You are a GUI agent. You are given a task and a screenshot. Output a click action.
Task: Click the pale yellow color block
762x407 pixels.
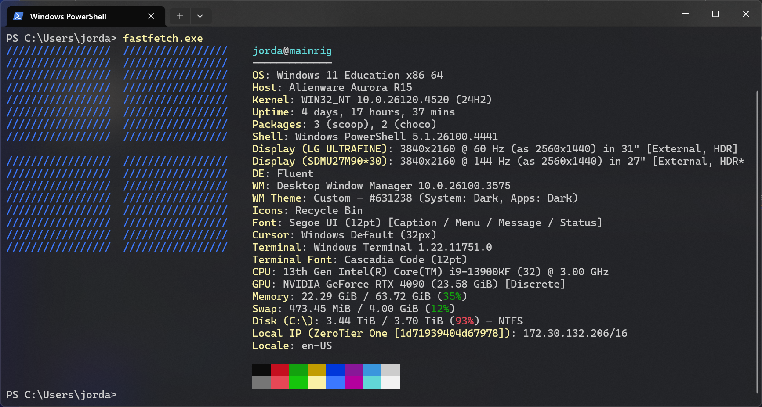[317, 382]
